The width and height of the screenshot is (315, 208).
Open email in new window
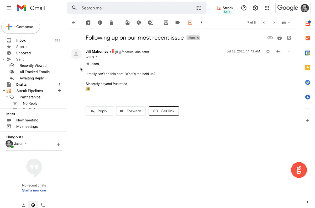[289, 38]
